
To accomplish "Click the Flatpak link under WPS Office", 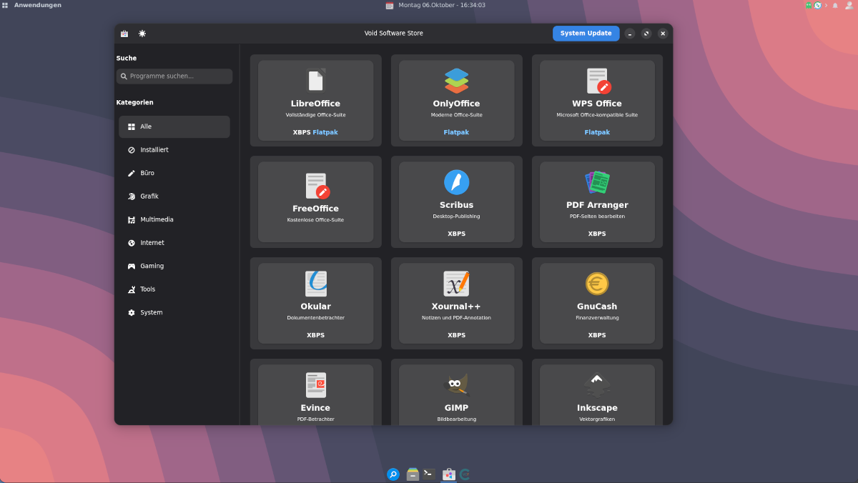I will coord(597,132).
